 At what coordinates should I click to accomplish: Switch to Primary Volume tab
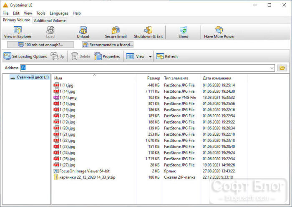coord(16,20)
